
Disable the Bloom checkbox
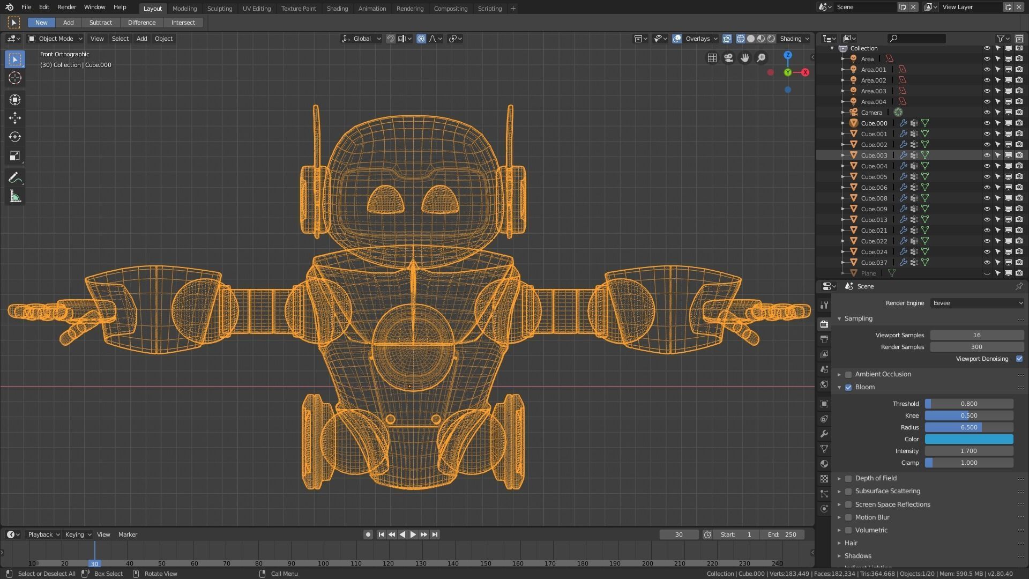click(848, 388)
